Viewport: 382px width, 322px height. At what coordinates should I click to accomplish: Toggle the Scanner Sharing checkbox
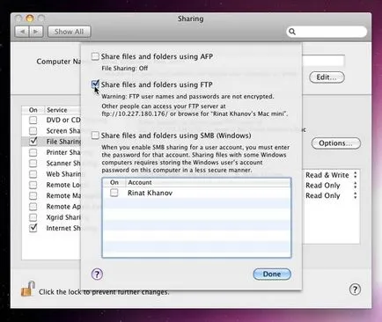33,163
